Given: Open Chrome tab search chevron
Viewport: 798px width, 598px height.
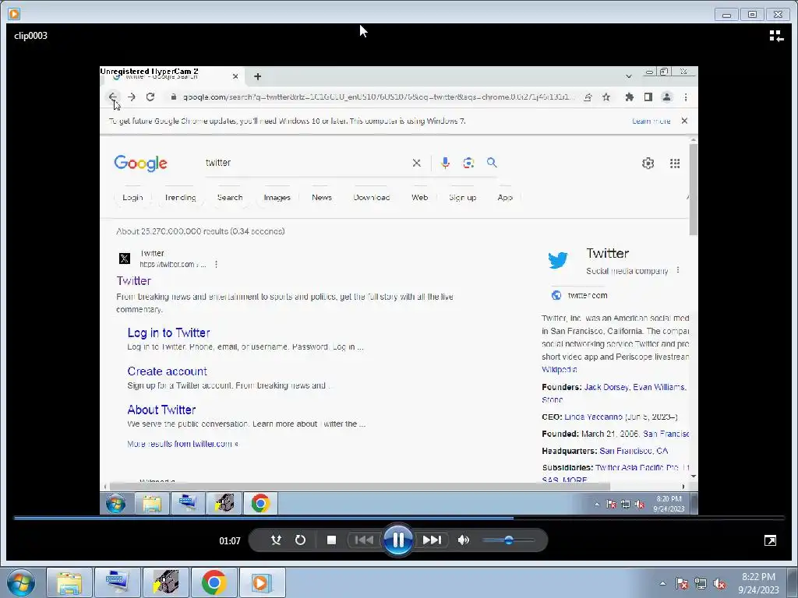Looking at the screenshot, I should point(629,76).
